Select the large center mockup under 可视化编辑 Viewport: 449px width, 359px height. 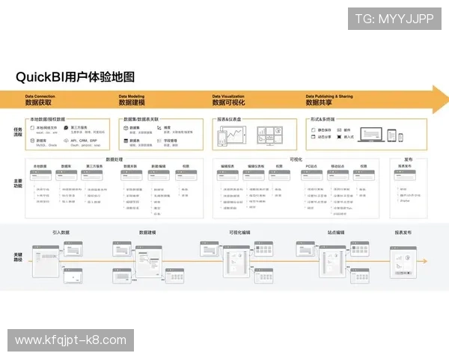[x=236, y=261]
